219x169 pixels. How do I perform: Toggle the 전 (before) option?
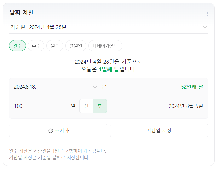(86, 106)
